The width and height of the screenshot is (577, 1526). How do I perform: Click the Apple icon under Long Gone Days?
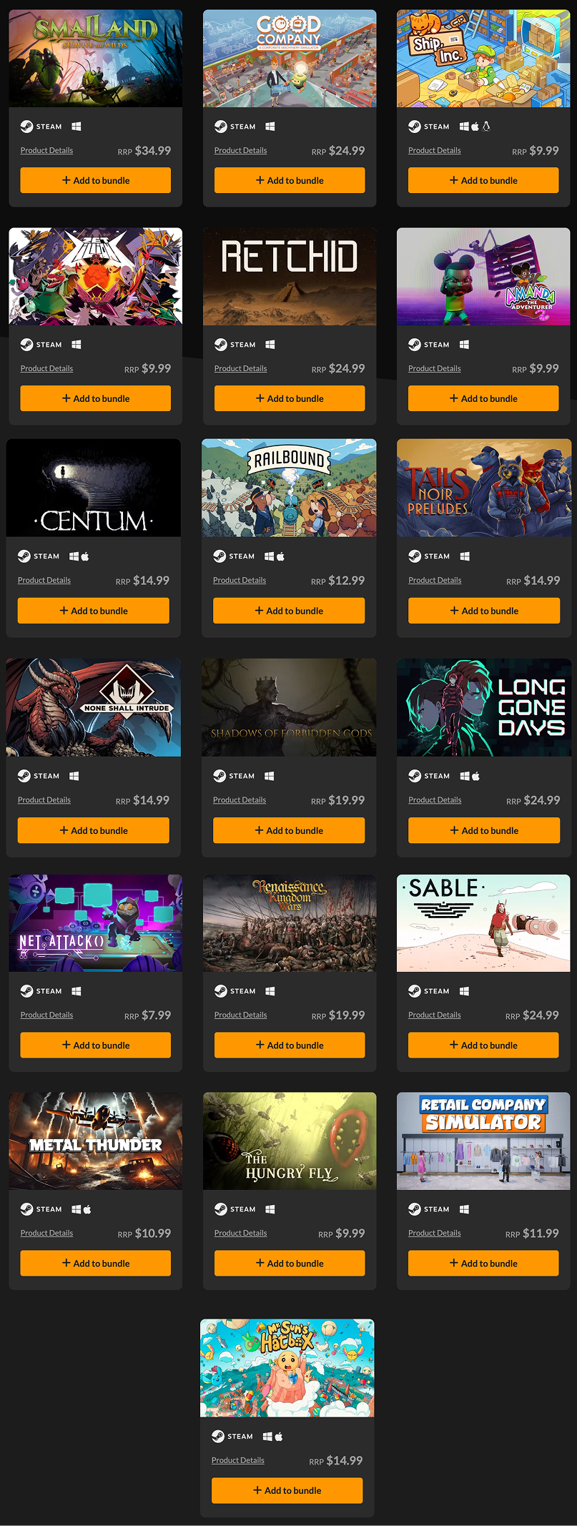(475, 776)
